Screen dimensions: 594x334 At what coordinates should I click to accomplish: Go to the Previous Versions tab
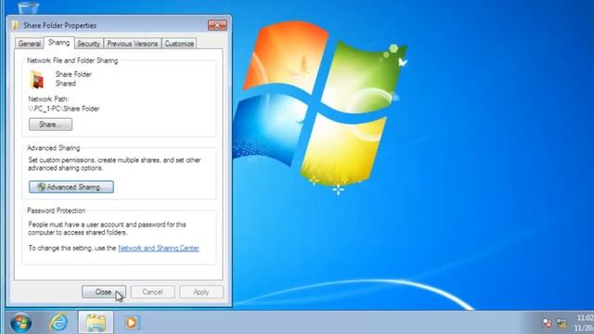(132, 44)
